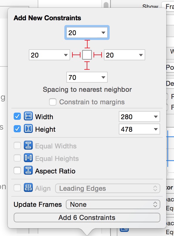Click the Height constraint icon
Viewport: 174px width, 236px height.
pyautogui.click(x=28, y=129)
